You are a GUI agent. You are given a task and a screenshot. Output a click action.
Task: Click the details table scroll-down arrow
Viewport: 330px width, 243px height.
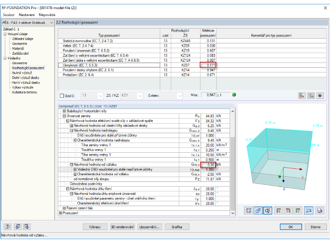233,213
